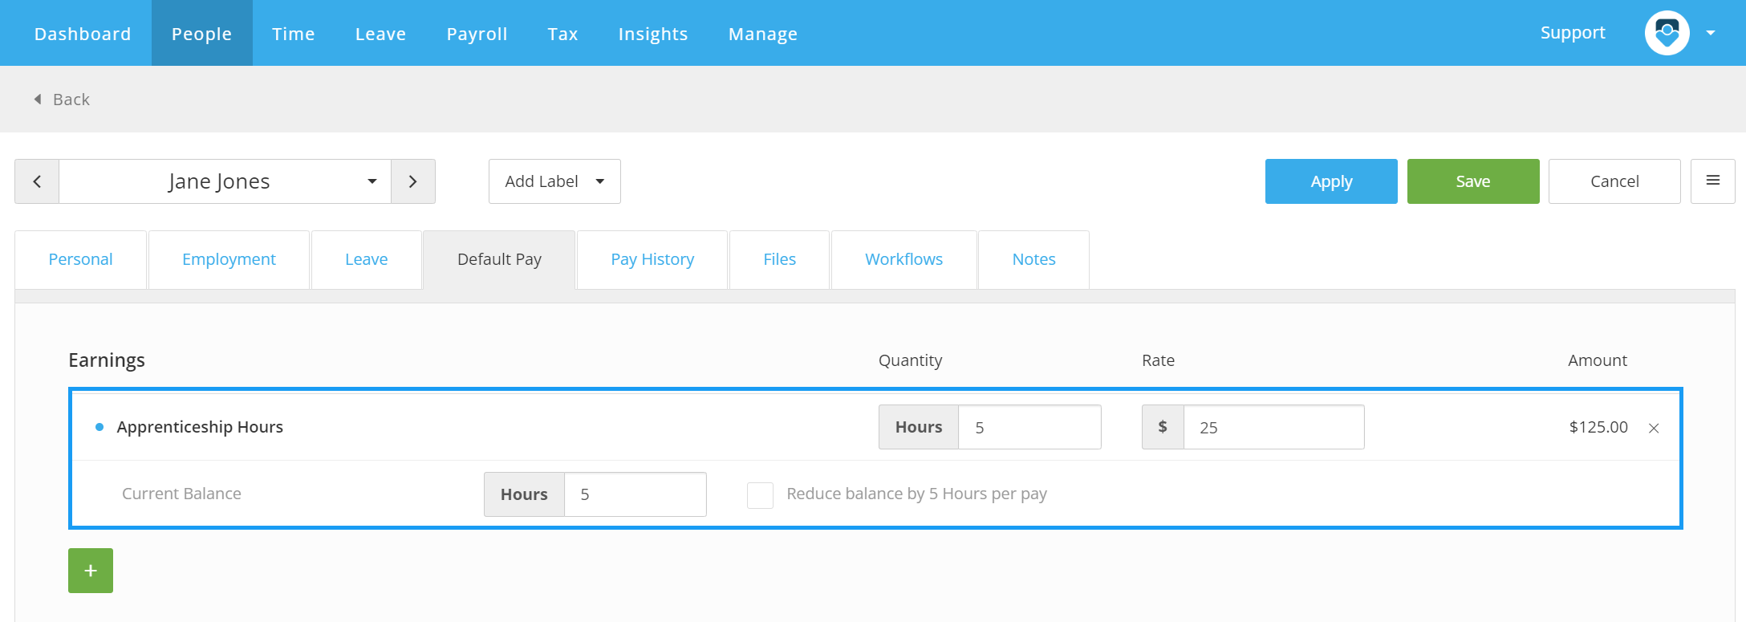Click the Apply button
This screenshot has width=1746, height=622.
pyautogui.click(x=1331, y=181)
